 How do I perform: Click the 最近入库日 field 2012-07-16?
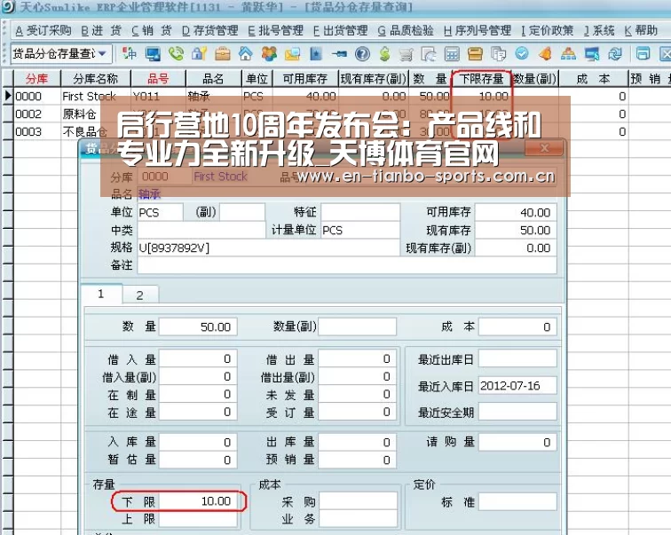pos(517,386)
